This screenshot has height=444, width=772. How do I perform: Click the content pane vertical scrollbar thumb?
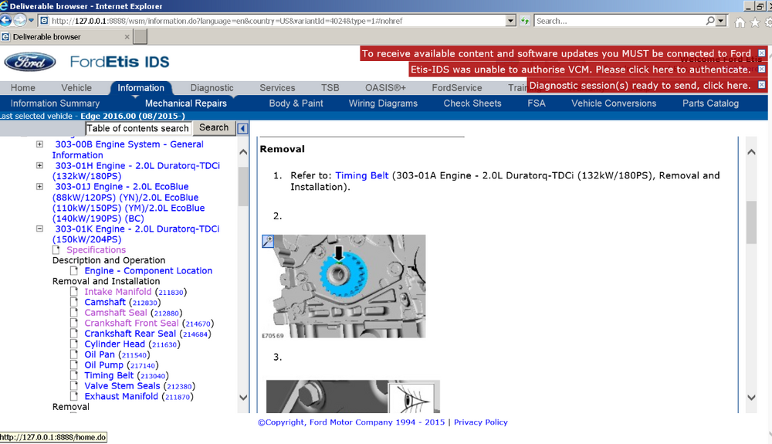pyautogui.click(x=751, y=222)
